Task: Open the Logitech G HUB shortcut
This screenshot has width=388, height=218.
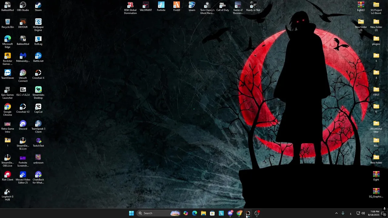Action: [x=8, y=195]
